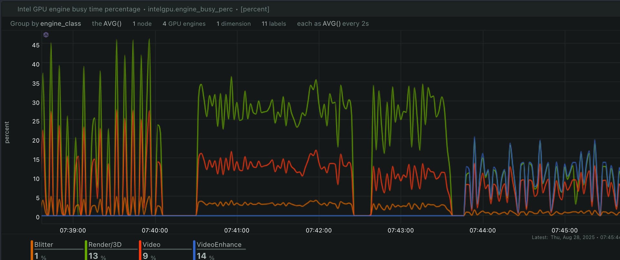The width and height of the screenshot is (620, 260).
Task: Click the 07:42:00 time axis label
Action: (318, 230)
